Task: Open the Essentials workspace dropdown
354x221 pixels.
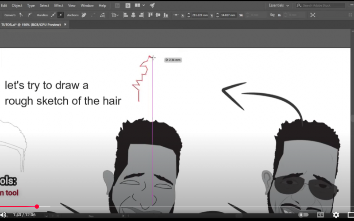Action: coord(279,6)
